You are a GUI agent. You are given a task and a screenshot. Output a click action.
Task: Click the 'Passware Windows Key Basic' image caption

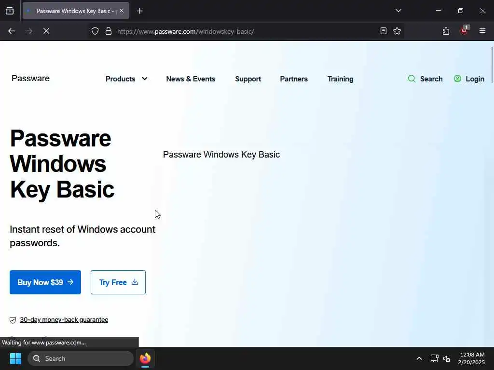pyautogui.click(x=221, y=155)
